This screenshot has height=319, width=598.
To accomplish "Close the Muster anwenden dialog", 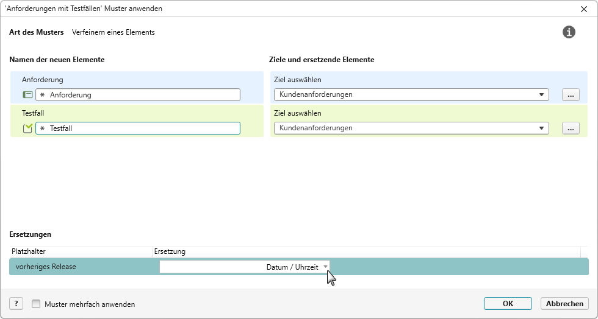I will tap(583, 9).
